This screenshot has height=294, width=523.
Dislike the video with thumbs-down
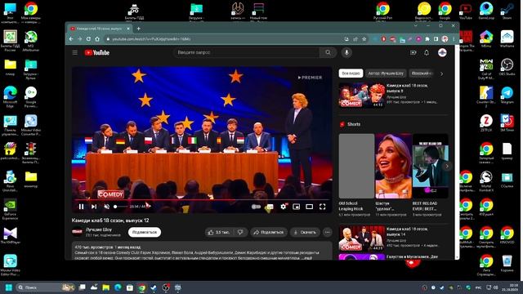pyautogui.click(x=240, y=232)
